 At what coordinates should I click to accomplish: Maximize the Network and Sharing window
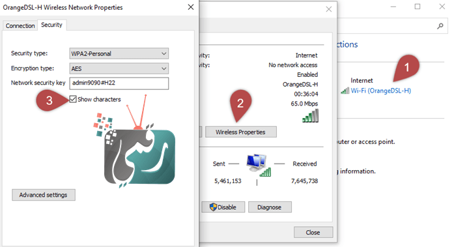click(418, 7)
